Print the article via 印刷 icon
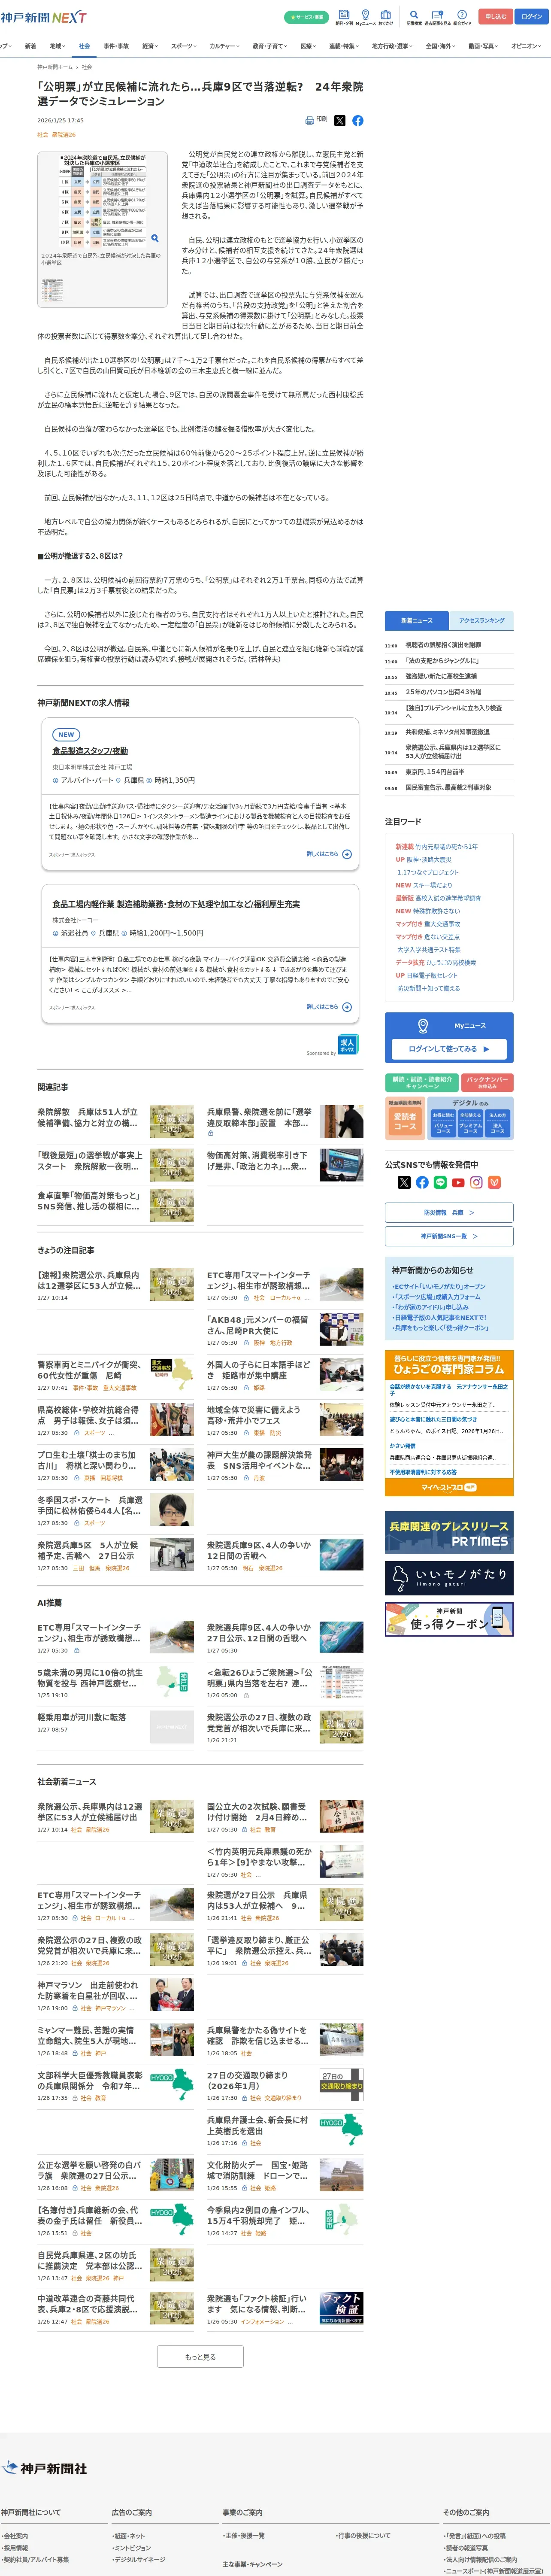 click(316, 120)
